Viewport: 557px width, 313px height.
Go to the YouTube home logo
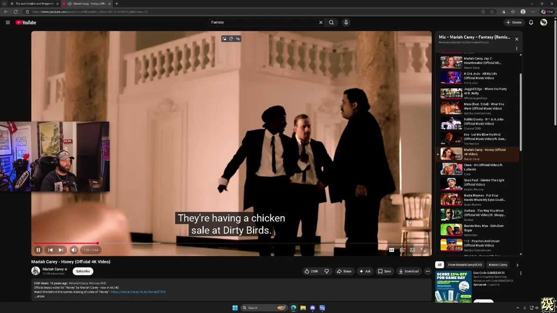coord(26,23)
